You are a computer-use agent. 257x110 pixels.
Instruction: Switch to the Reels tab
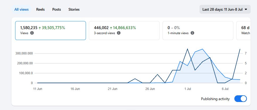coord(40,9)
